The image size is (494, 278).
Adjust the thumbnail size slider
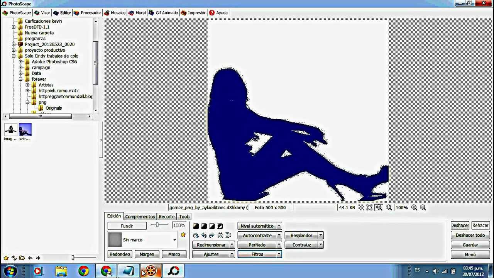[x=84, y=258]
